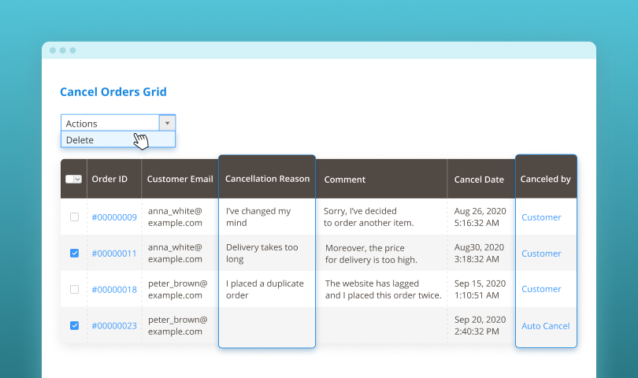Sort by Cancel Date column header
The width and height of the screenshot is (638, 378).
tap(479, 180)
